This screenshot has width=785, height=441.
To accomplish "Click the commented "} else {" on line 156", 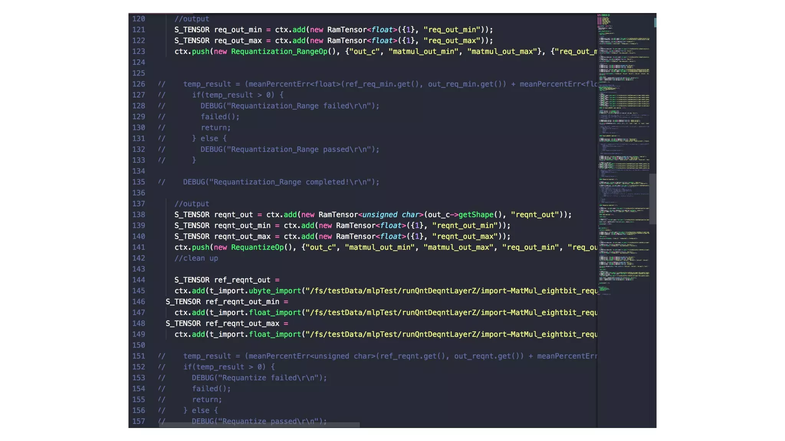I will pyautogui.click(x=200, y=410).
